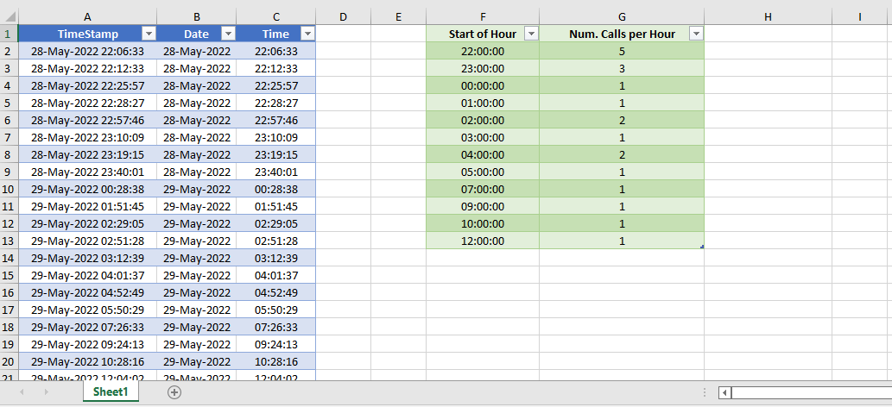Select Start of Hour cell 12:00:00
892x407 pixels.
tap(483, 241)
